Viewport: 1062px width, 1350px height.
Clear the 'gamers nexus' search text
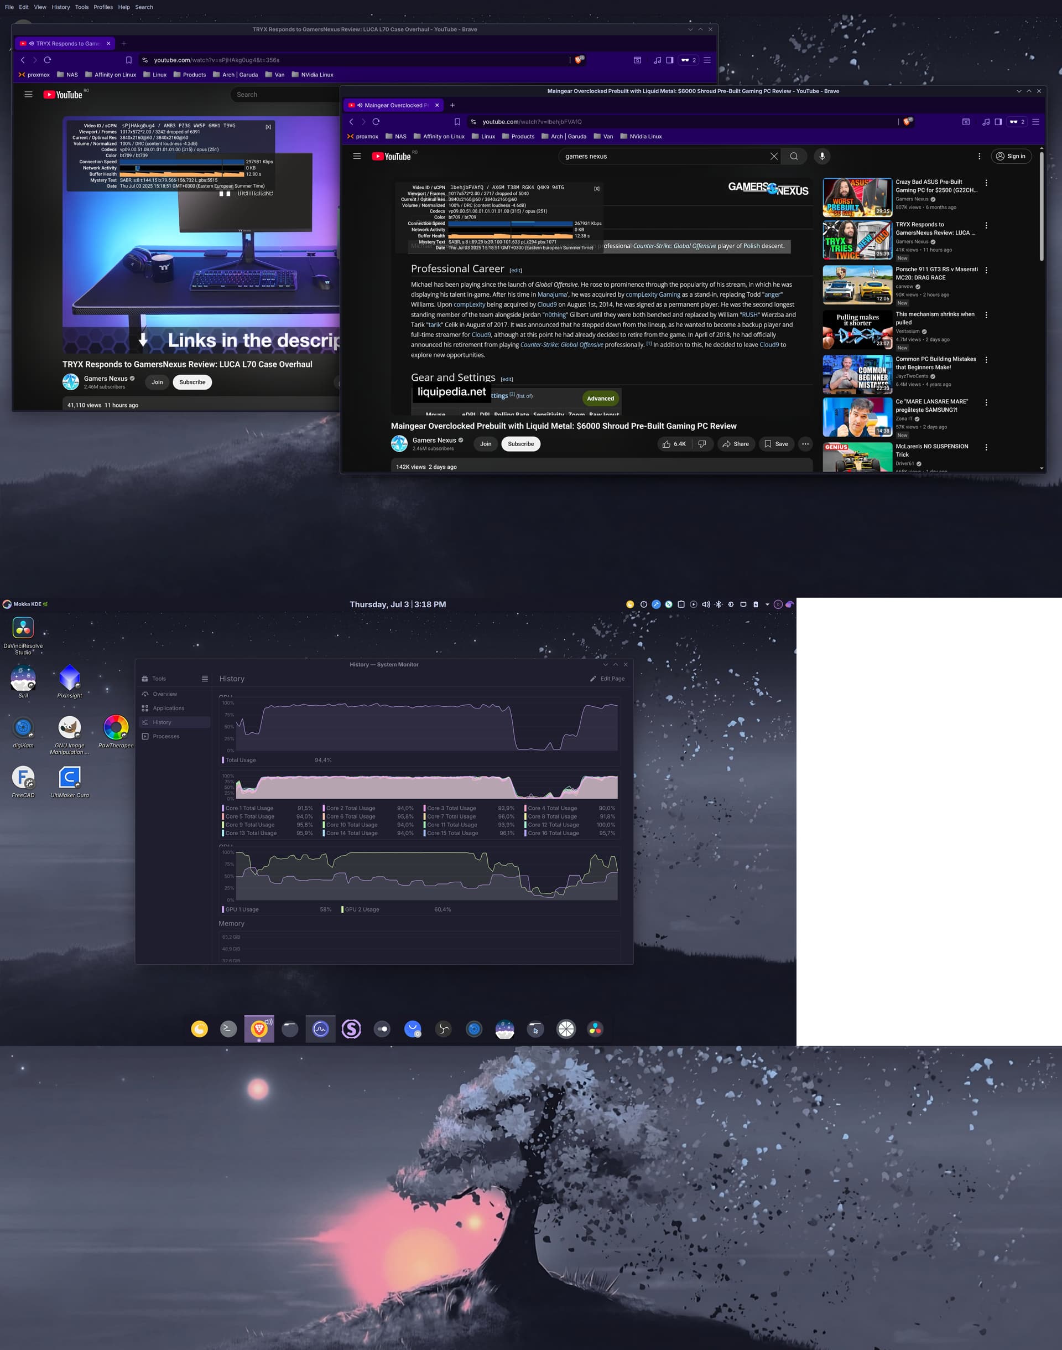pyautogui.click(x=773, y=156)
